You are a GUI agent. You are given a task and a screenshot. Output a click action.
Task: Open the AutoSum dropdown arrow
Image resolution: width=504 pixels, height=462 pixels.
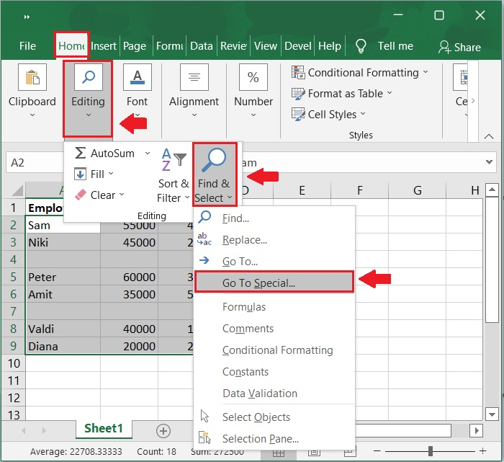pos(148,154)
